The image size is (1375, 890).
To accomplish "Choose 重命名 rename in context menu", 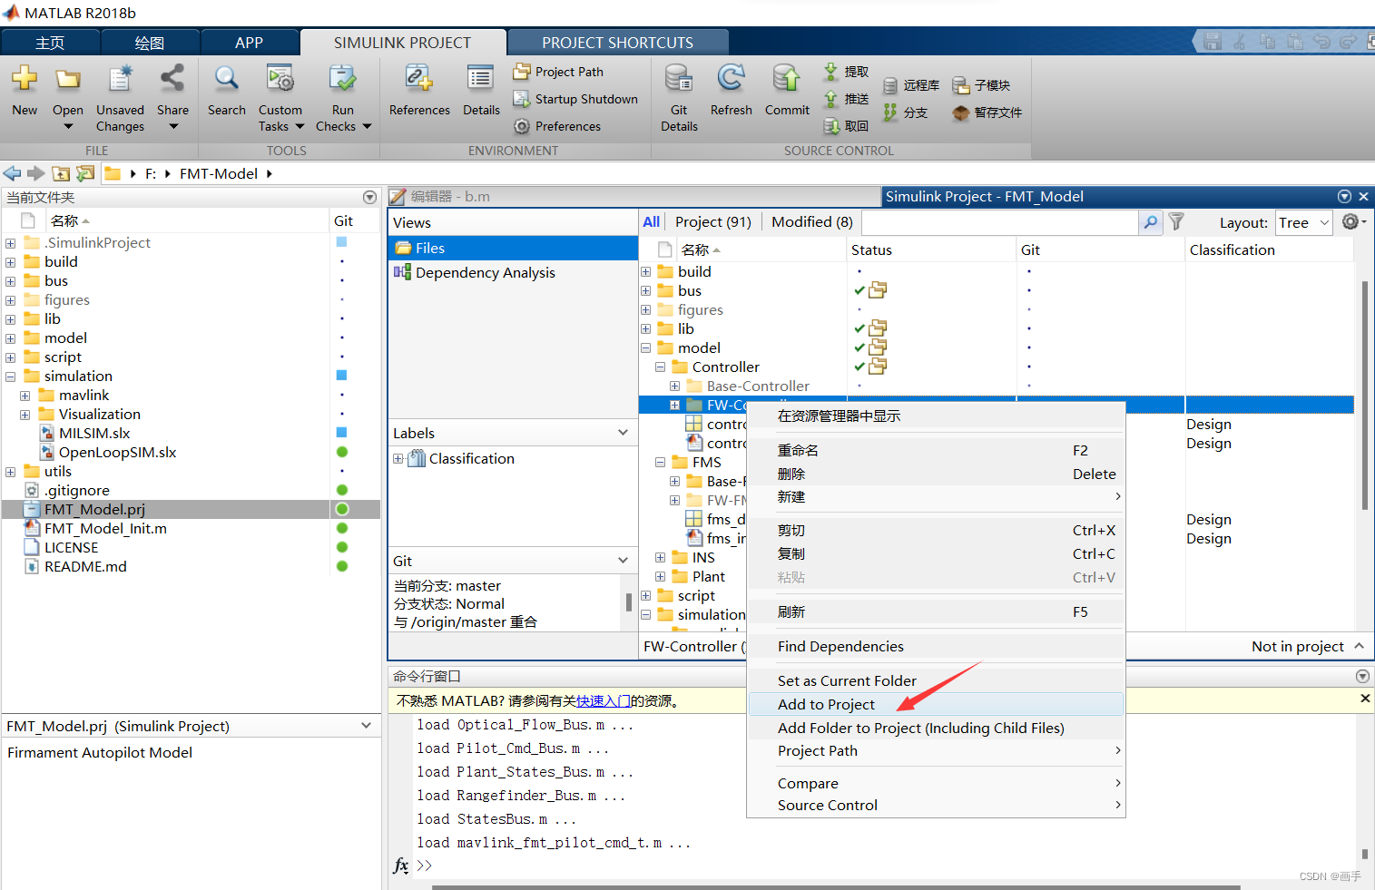I will pos(936,450).
